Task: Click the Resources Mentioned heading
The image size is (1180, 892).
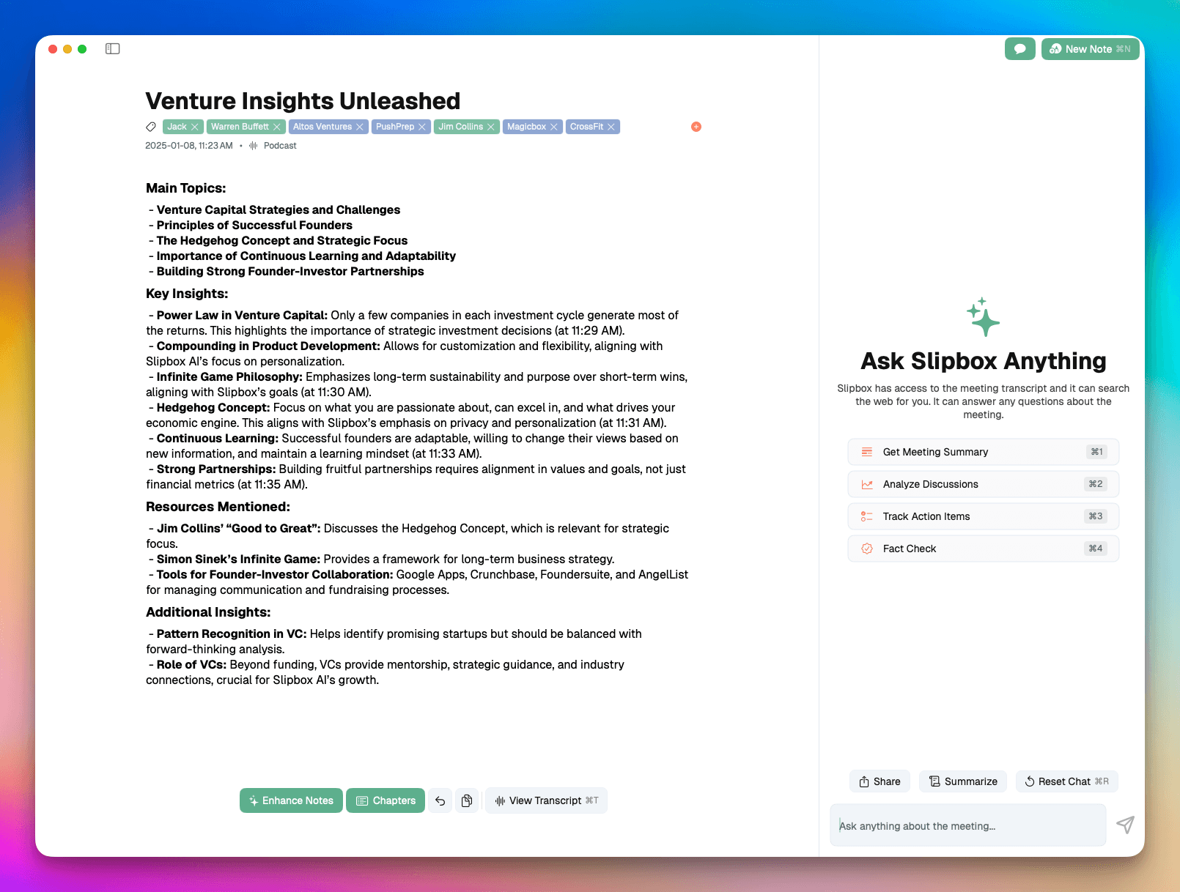Action: (218, 507)
